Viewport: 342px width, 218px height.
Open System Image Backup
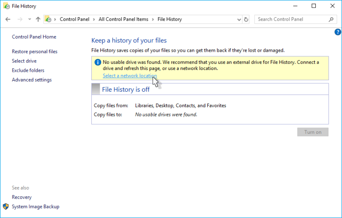click(x=35, y=206)
